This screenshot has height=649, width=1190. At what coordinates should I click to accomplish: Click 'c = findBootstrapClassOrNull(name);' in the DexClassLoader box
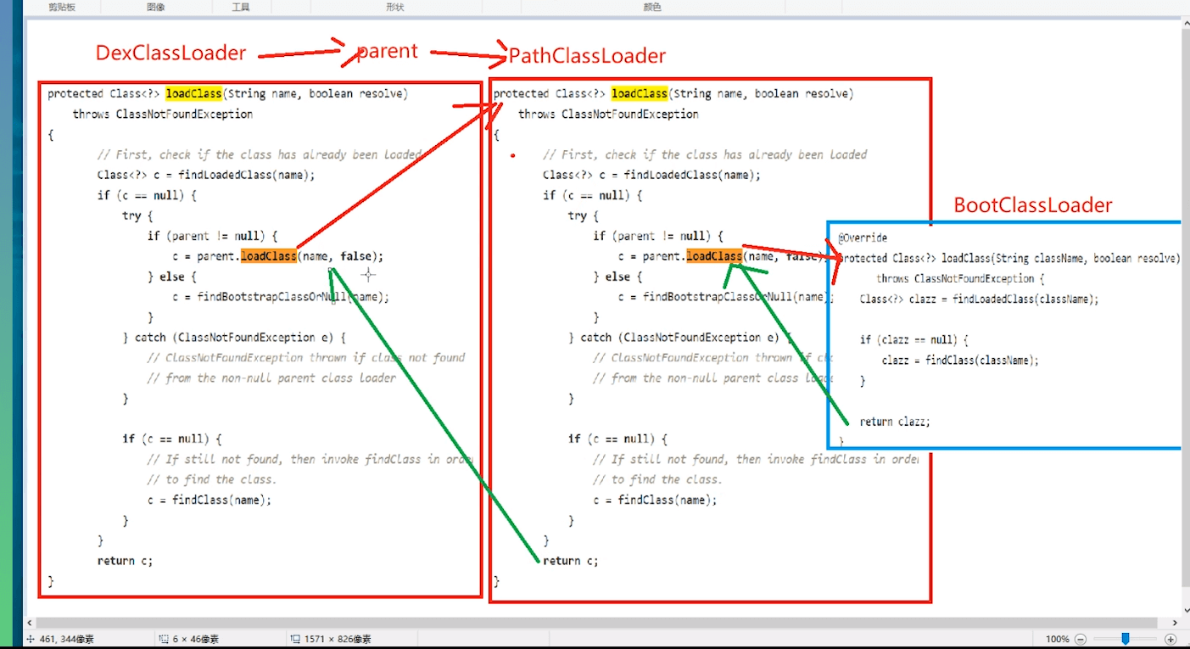tap(281, 297)
